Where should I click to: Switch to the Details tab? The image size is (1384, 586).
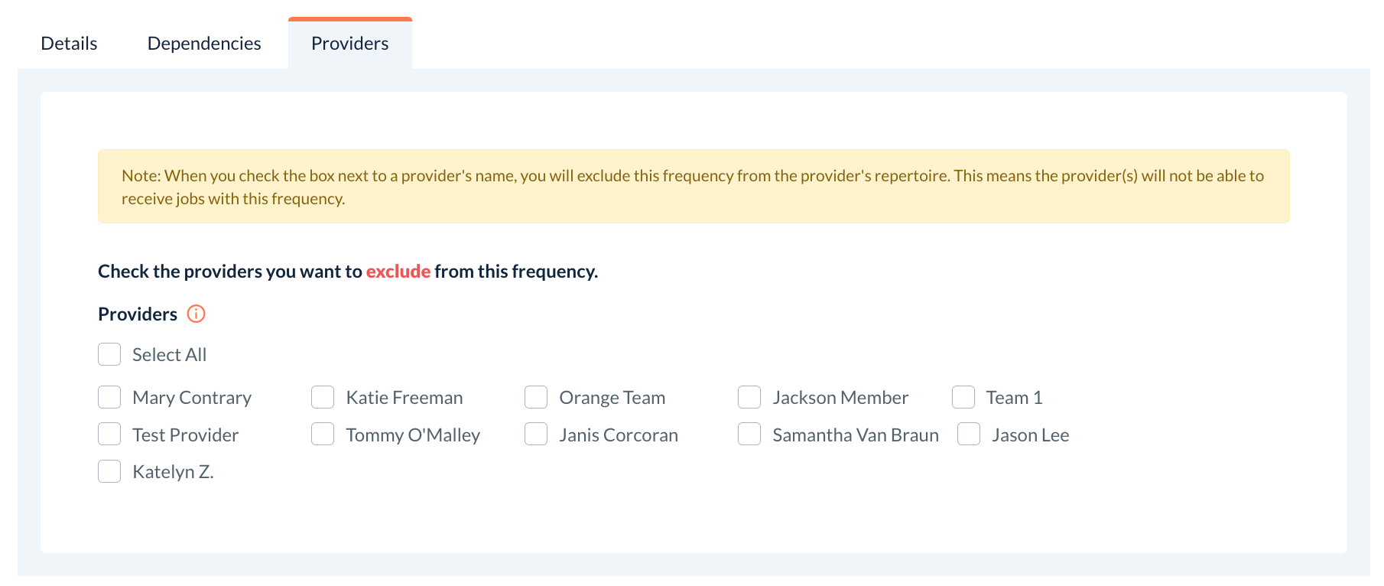click(69, 44)
